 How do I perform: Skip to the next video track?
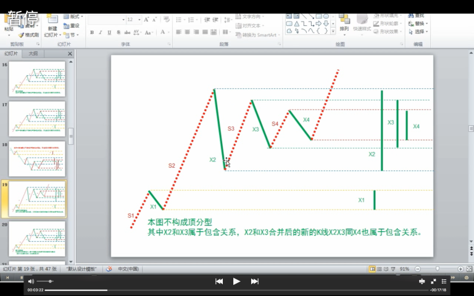tap(254, 281)
